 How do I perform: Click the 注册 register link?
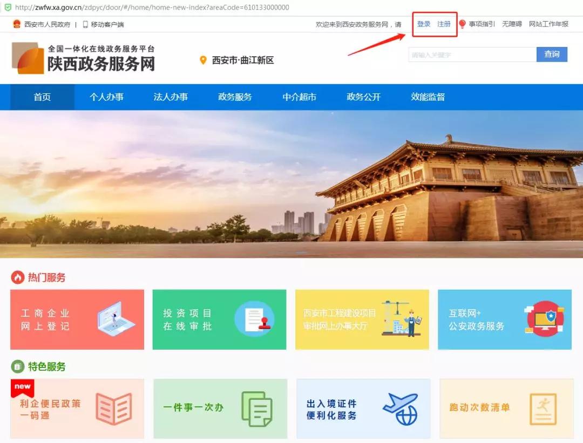pos(444,24)
